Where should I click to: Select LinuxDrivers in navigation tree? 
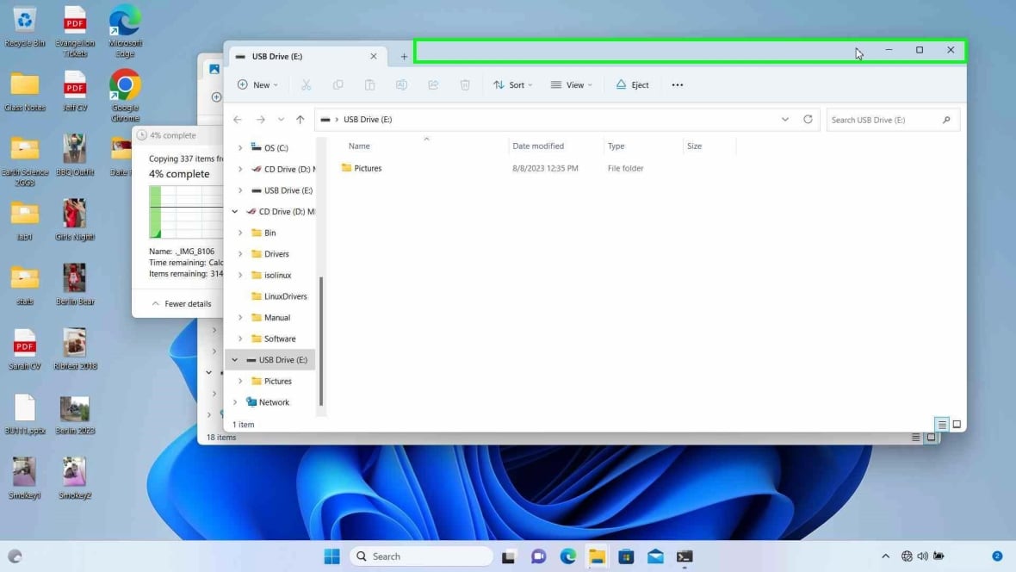[x=279, y=296]
